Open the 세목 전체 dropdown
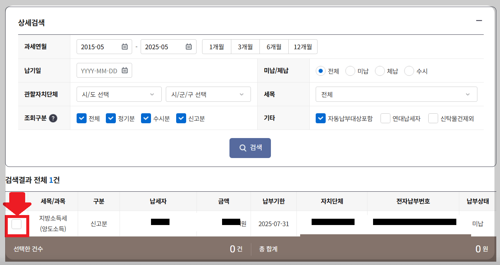 (396, 94)
